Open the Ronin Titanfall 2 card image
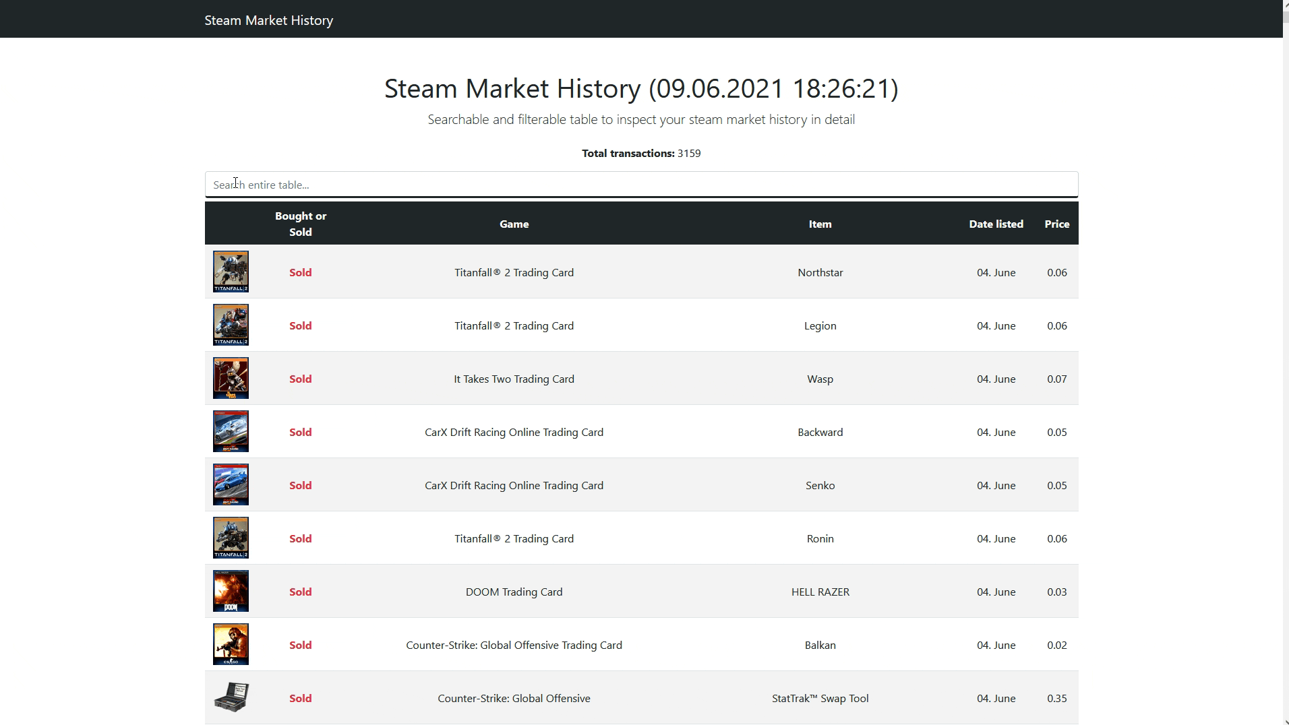Screen dimensions: 1289x725 point(231,538)
